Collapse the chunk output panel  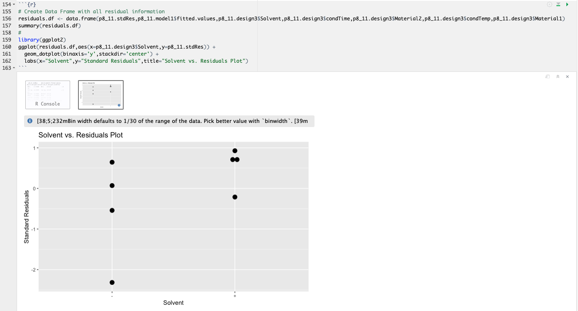tap(558, 77)
